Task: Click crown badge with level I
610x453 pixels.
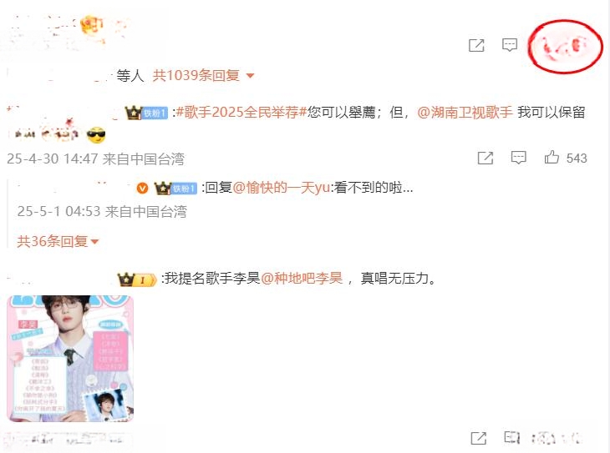Action: point(137,279)
